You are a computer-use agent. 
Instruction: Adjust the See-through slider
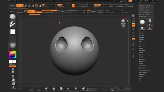click(x=124, y=1)
